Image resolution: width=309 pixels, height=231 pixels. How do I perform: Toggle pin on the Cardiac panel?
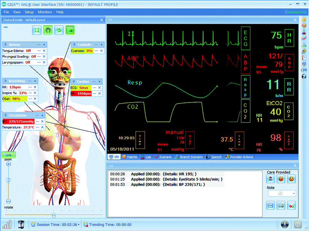(74, 82)
